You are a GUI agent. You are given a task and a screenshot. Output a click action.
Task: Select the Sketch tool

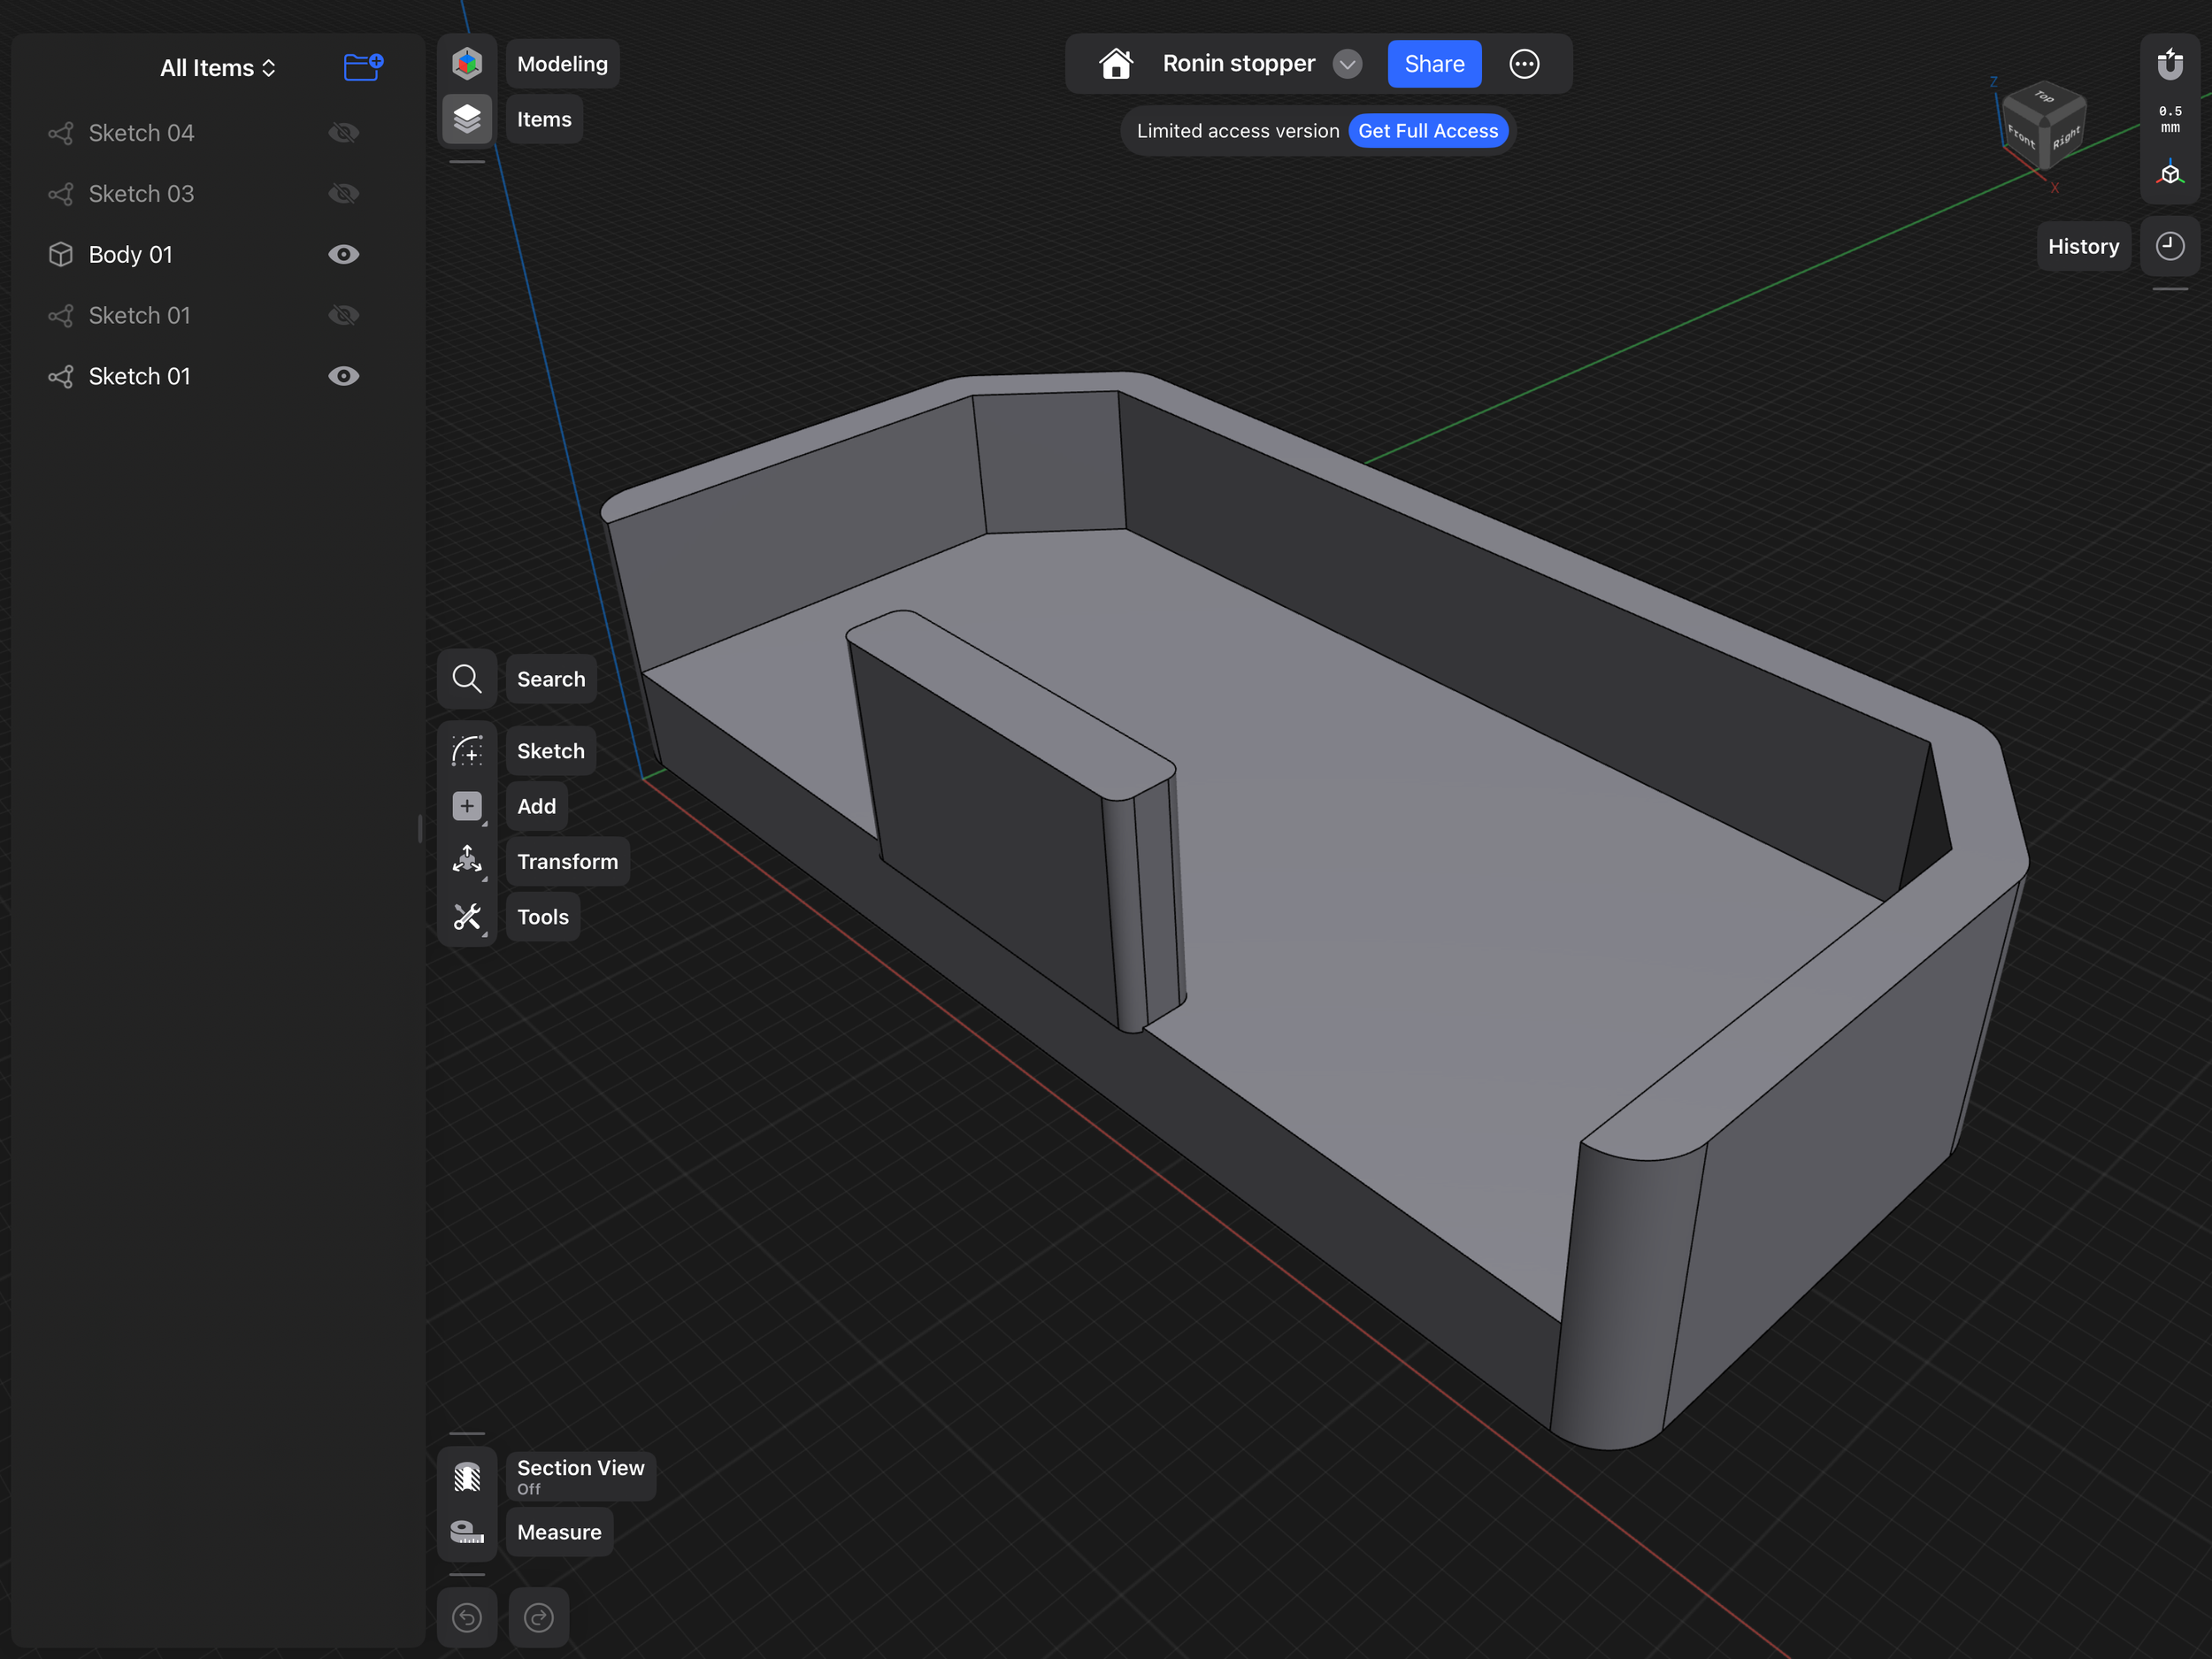pos(550,751)
